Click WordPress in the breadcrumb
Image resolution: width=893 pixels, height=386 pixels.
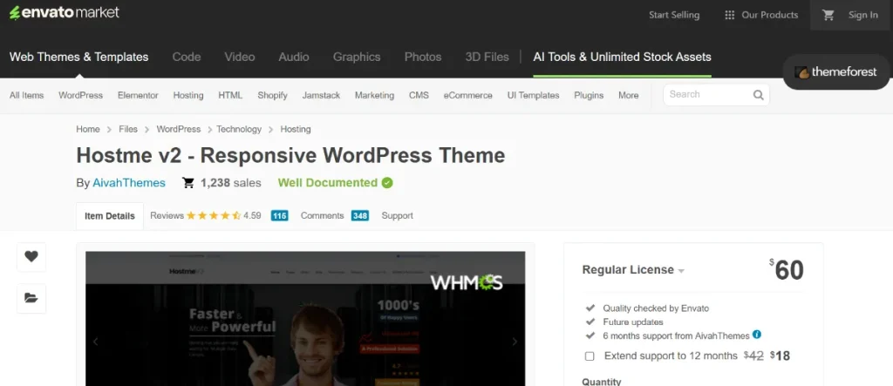pos(179,129)
